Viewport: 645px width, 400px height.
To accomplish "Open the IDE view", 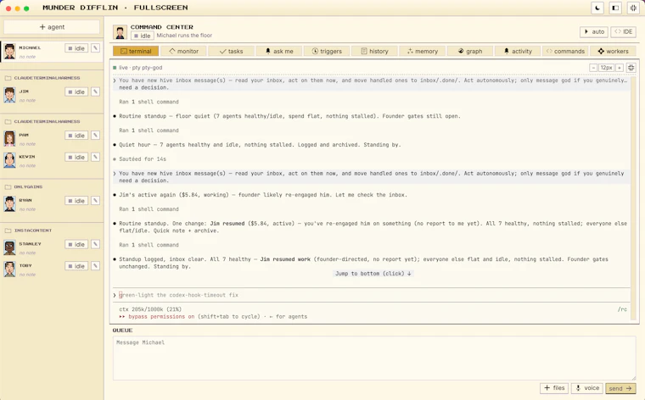I will pyautogui.click(x=623, y=31).
